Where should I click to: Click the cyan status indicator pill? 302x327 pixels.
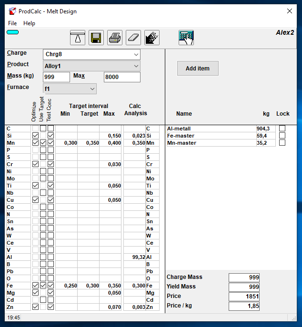click(13, 32)
